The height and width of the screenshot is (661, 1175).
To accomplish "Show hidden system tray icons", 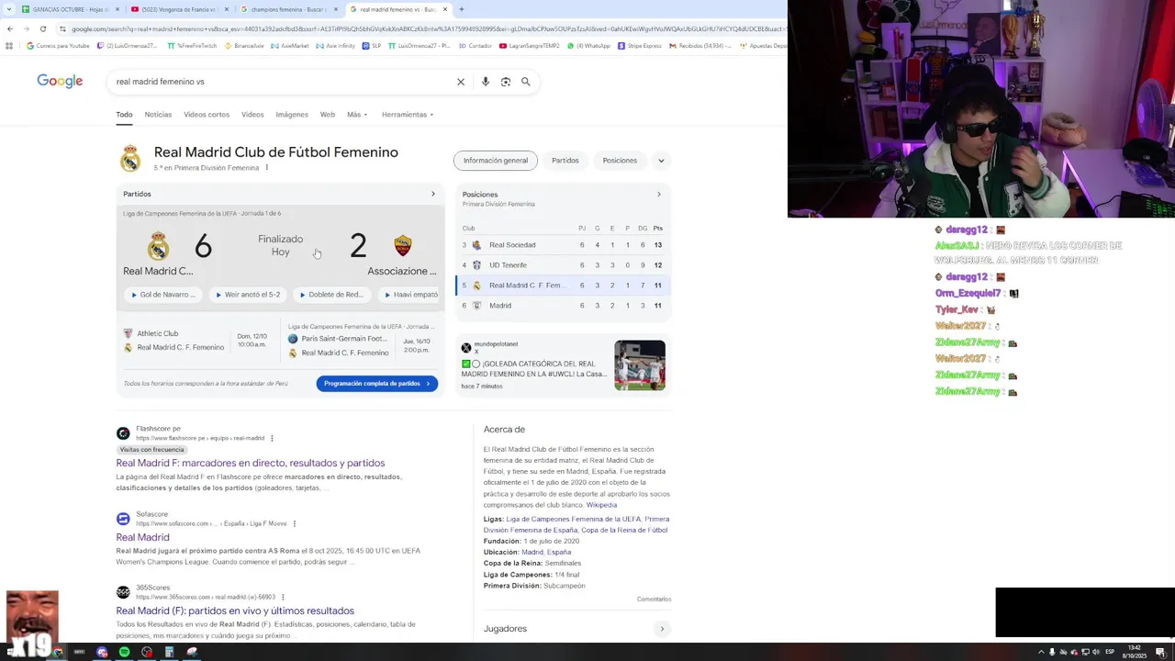I will pos(1041,652).
